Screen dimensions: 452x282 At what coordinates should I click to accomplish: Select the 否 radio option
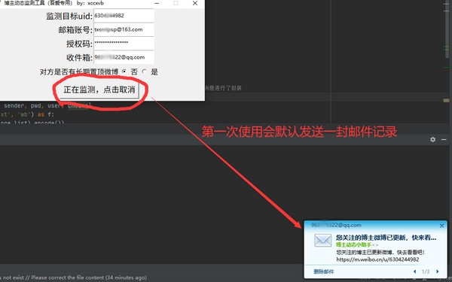pyautogui.click(x=124, y=71)
